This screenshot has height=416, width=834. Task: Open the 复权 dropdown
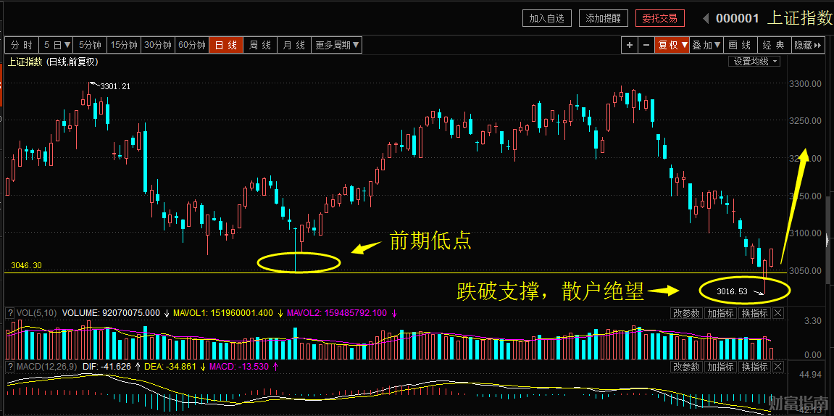[672, 45]
